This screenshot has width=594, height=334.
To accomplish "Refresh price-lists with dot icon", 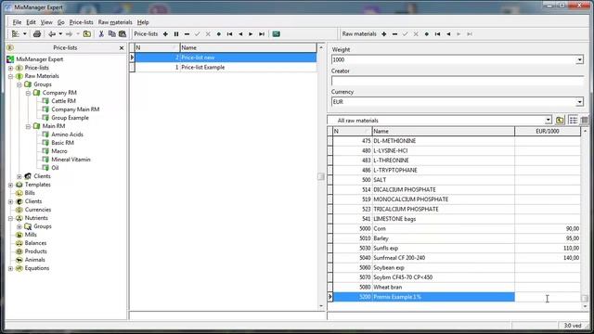I will point(219,34).
